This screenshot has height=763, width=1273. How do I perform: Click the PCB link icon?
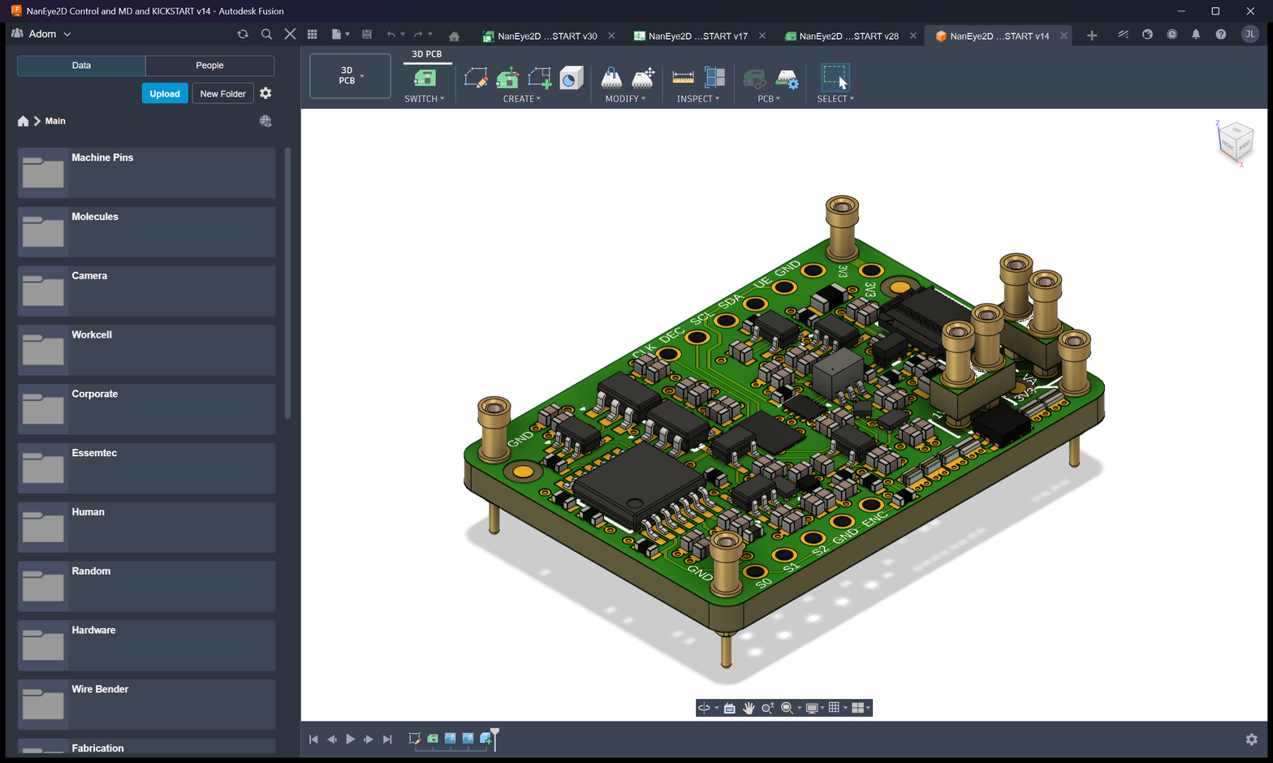(x=754, y=79)
